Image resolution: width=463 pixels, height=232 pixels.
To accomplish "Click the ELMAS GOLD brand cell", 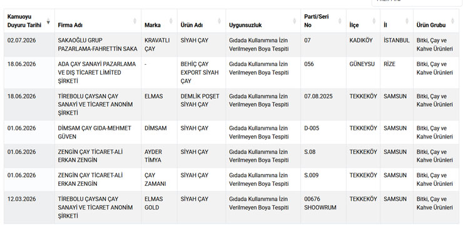I will click(x=159, y=208).
